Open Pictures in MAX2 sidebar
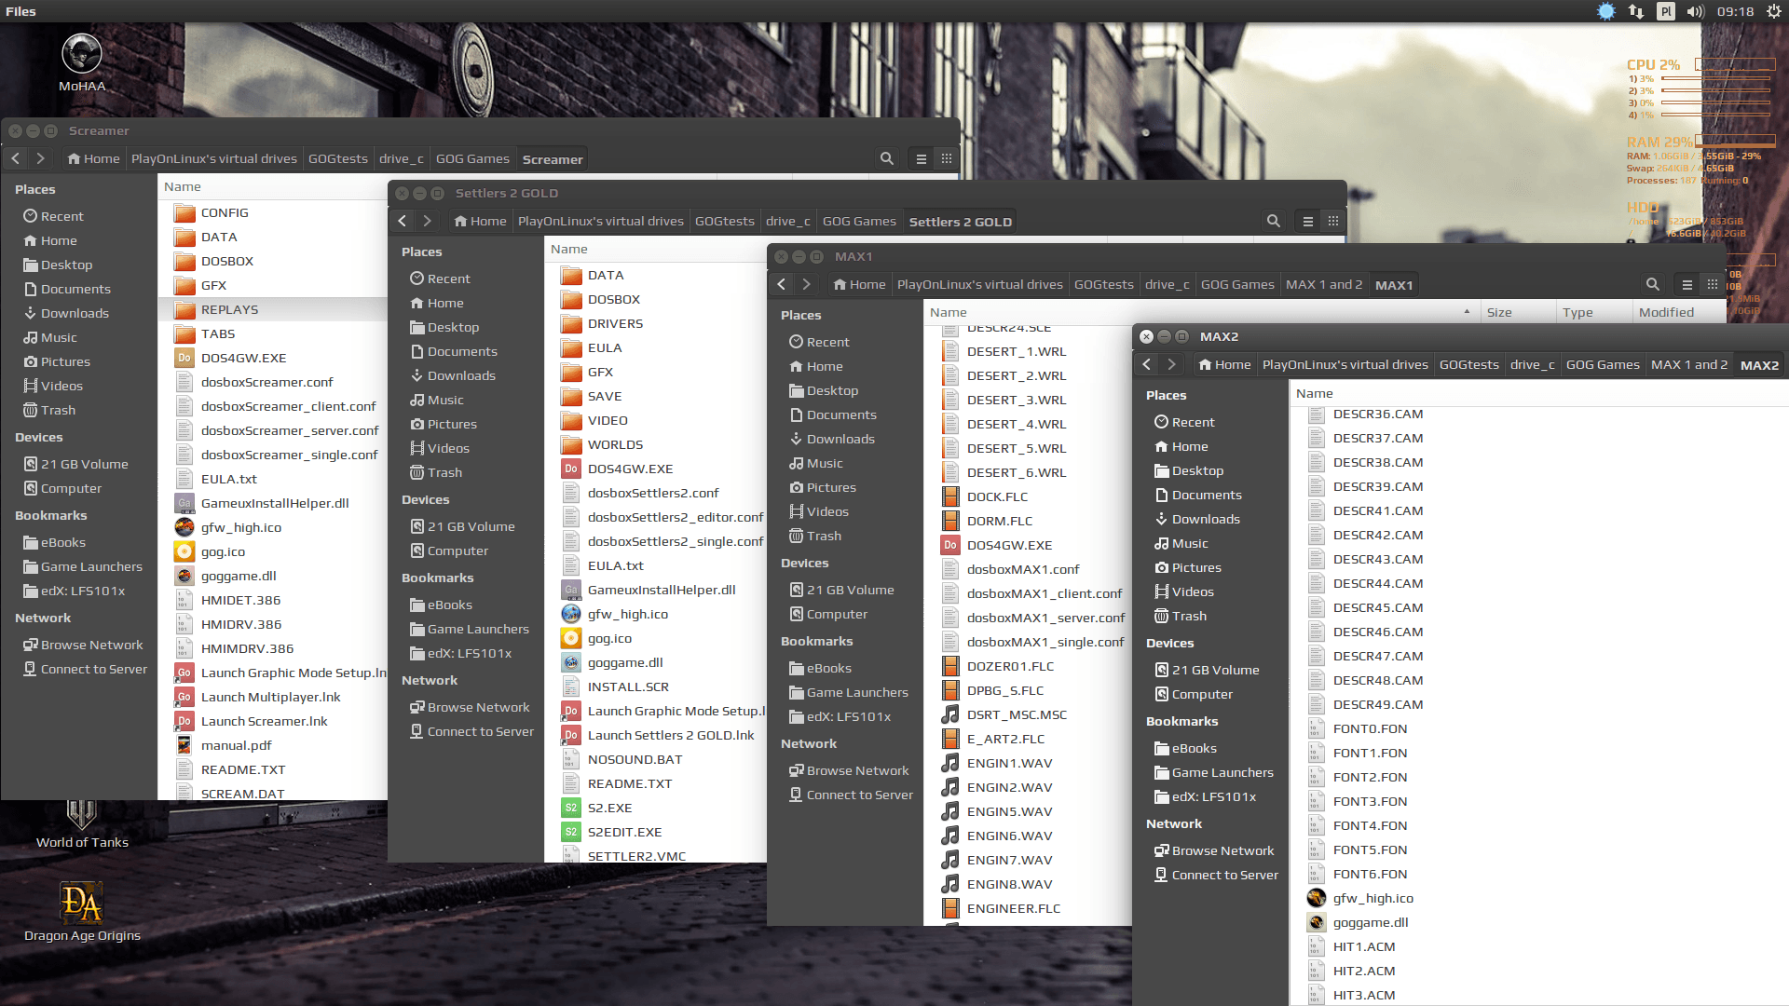The height and width of the screenshot is (1006, 1789). [x=1196, y=567]
